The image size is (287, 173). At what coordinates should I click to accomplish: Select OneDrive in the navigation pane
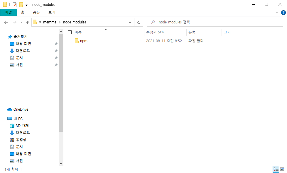(21, 109)
